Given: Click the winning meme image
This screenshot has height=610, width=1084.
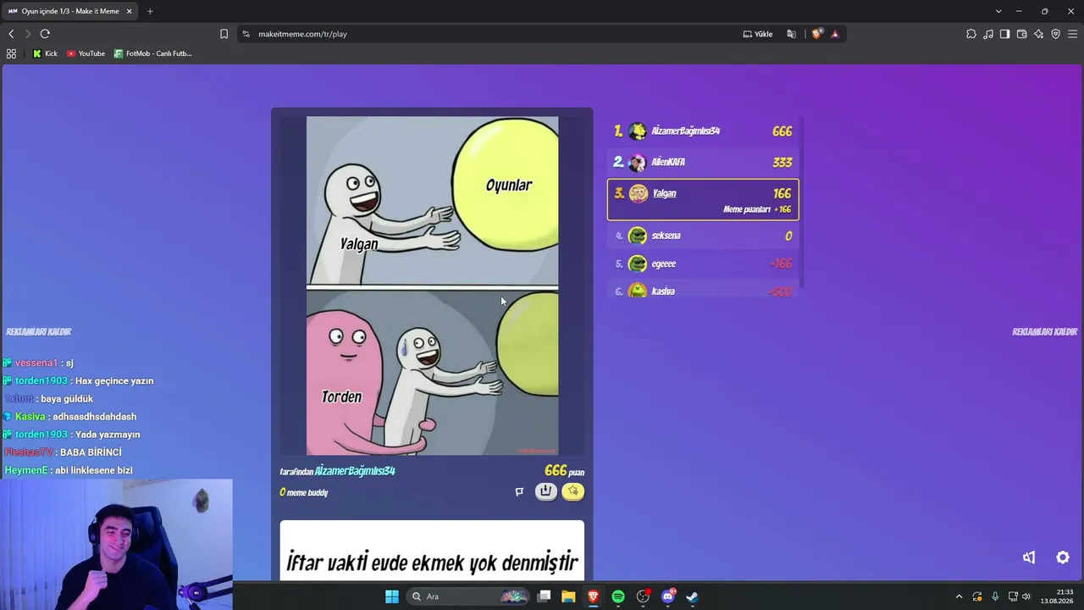Looking at the screenshot, I should (432, 286).
